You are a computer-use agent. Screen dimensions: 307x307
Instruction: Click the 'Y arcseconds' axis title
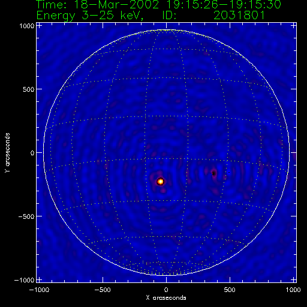click(7, 153)
